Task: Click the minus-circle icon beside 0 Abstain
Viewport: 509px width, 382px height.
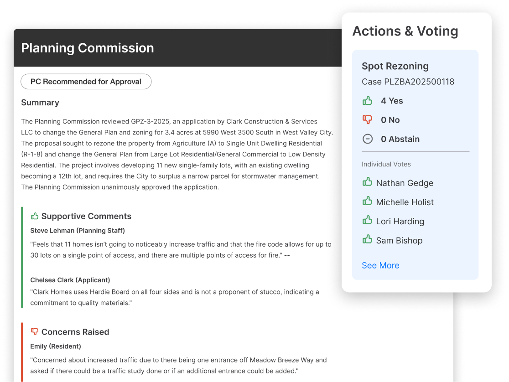Action: click(367, 139)
